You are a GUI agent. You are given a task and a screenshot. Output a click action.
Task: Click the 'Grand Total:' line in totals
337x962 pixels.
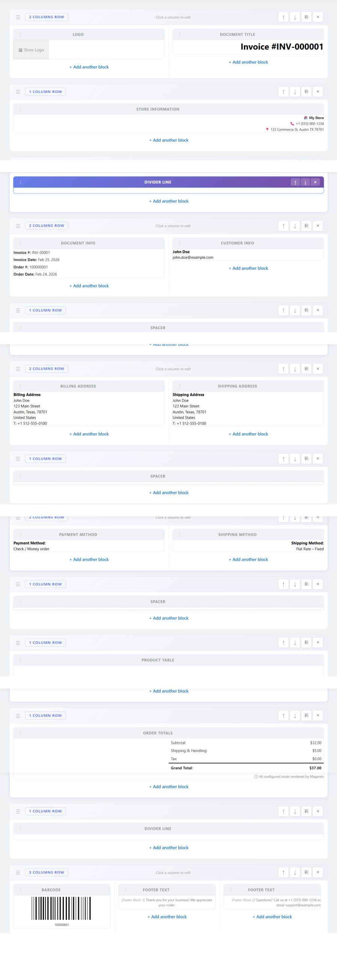[x=246, y=768]
